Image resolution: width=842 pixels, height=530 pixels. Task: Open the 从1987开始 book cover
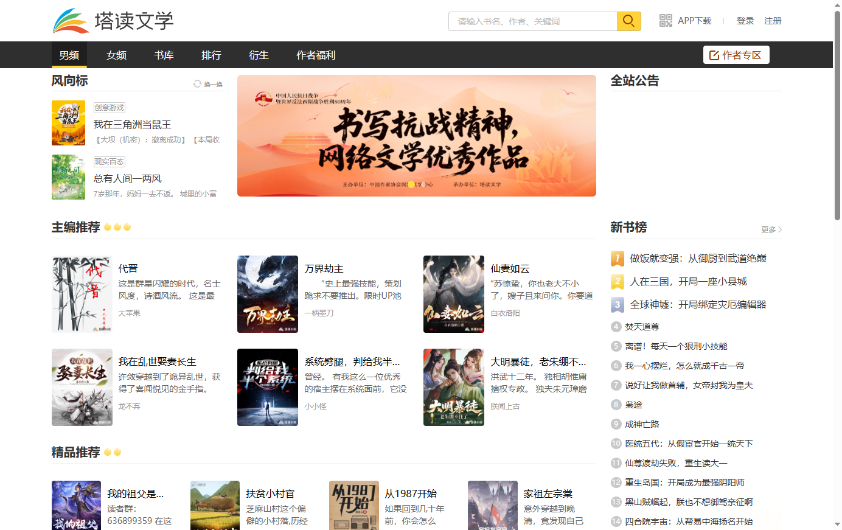pos(354,505)
